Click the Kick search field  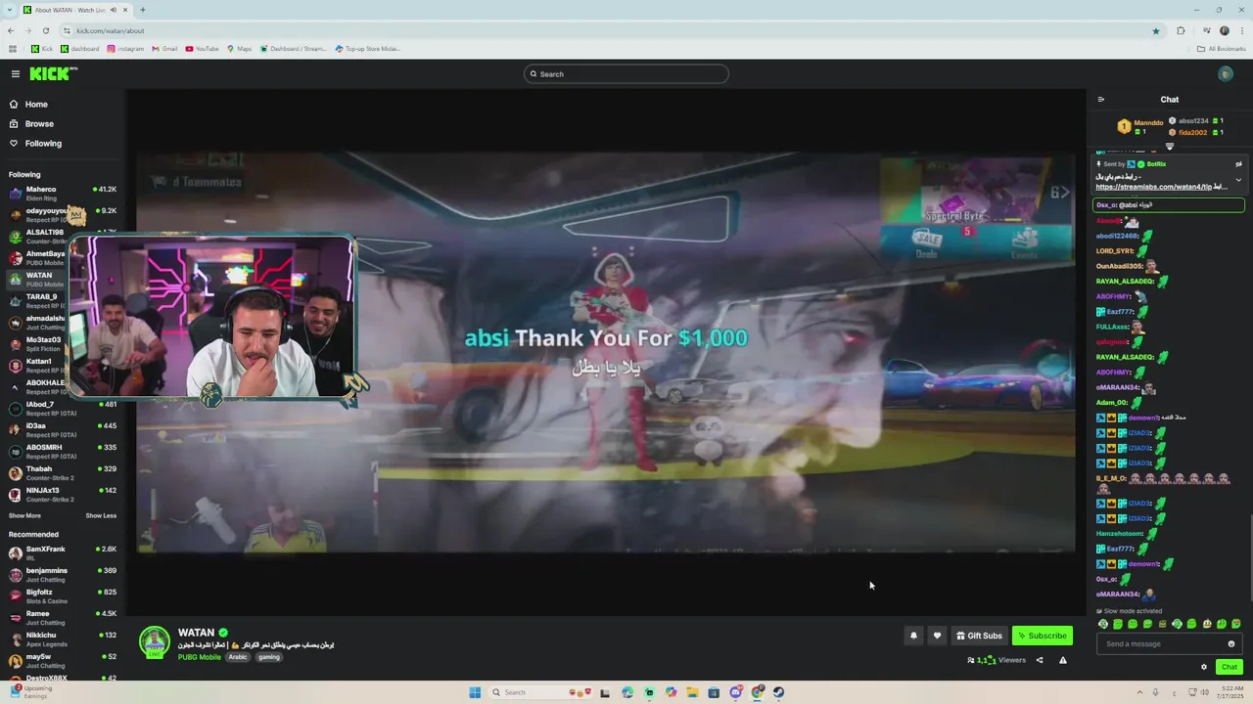(x=626, y=74)
